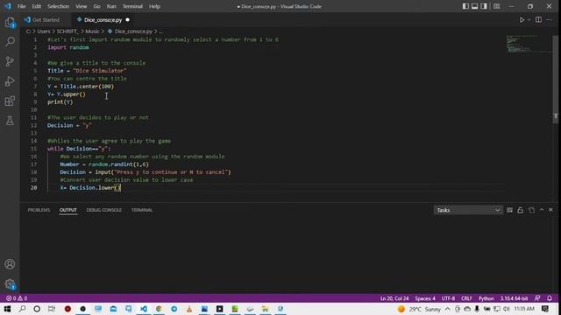Change indentation via Spaces: 4
This screenshot has width=561, height=315.
pyautogui.click(x=425, y=298)
